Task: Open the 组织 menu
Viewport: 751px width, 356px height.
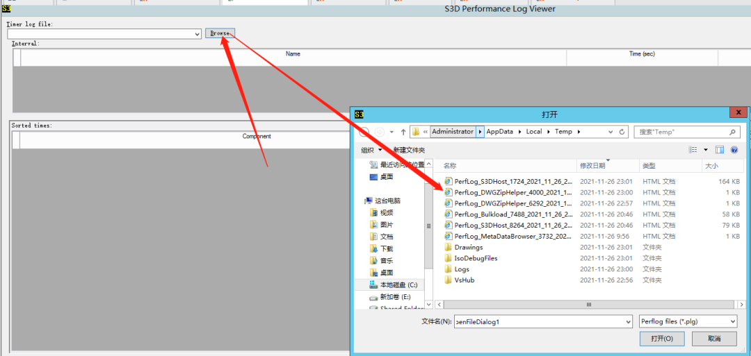Action: click(371, 150)
